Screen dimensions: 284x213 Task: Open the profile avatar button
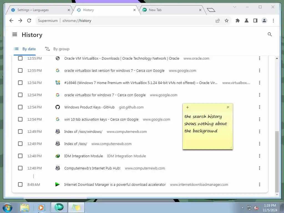click(264, 21)
